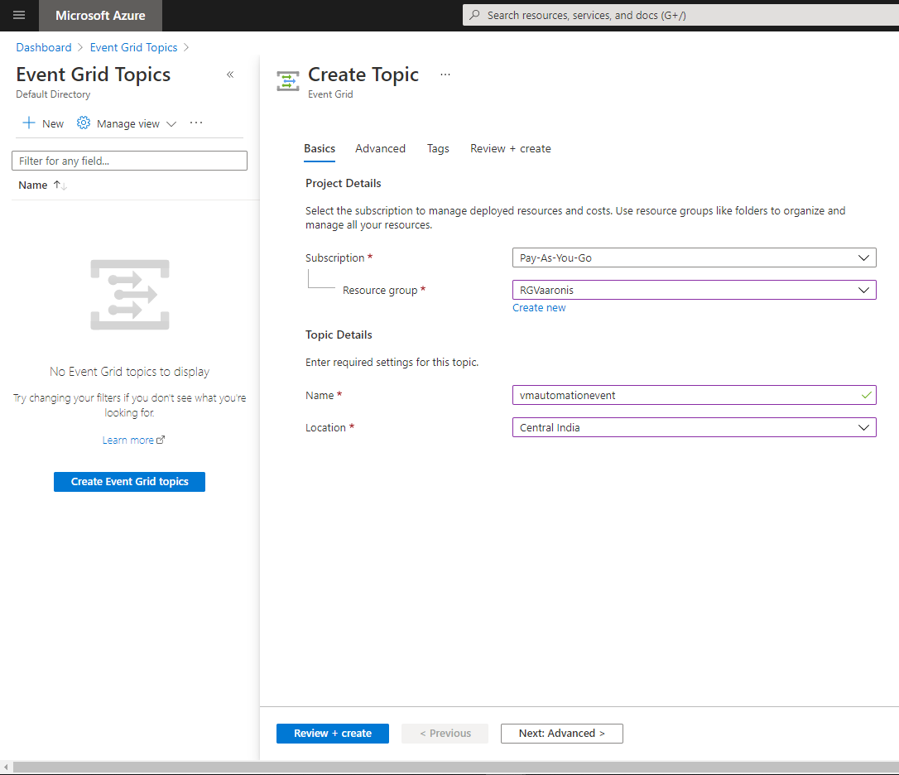Viewport: 899px width, 775px height.
Task: Click the Name column header
Action: pos(32,185)
